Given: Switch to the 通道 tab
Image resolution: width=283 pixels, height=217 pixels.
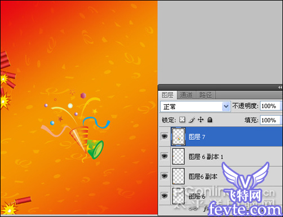Looking at the screenshot, I should (186, 95).
